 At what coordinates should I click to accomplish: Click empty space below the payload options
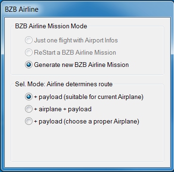87,143
